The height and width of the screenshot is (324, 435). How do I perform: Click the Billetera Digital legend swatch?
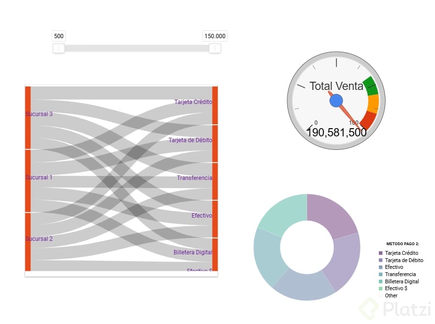click(x=381, y=281)
